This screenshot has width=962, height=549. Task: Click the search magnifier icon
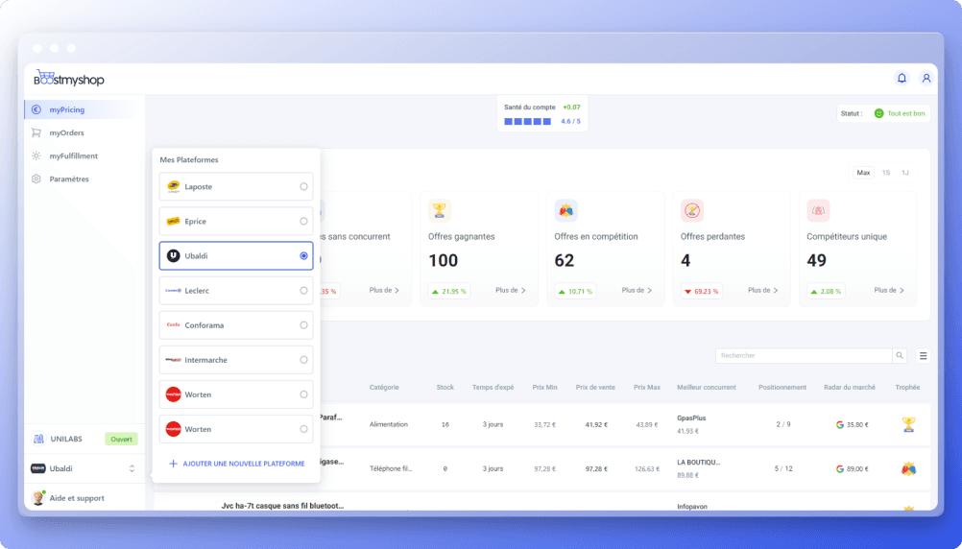click(900, 356)
